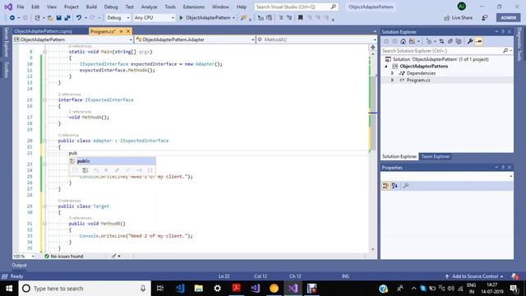Click the No issues found indicator
Image resolution: width=526 pixels, height=296 pixels.
click(64, 256)
